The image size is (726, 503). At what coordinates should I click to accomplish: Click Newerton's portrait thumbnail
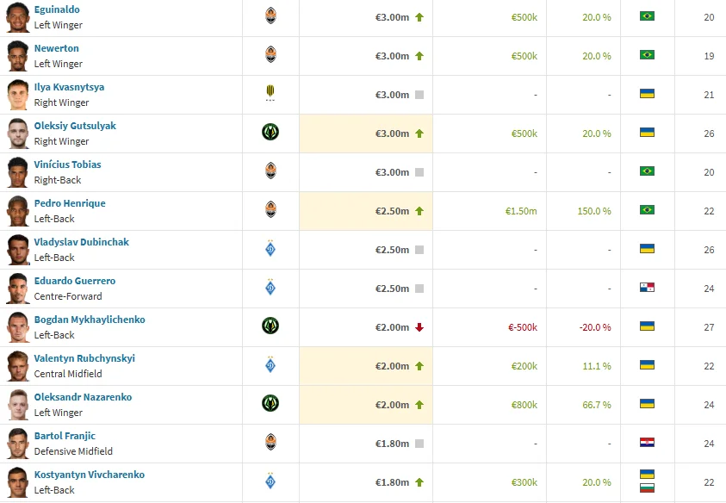[x=17, y=55]
